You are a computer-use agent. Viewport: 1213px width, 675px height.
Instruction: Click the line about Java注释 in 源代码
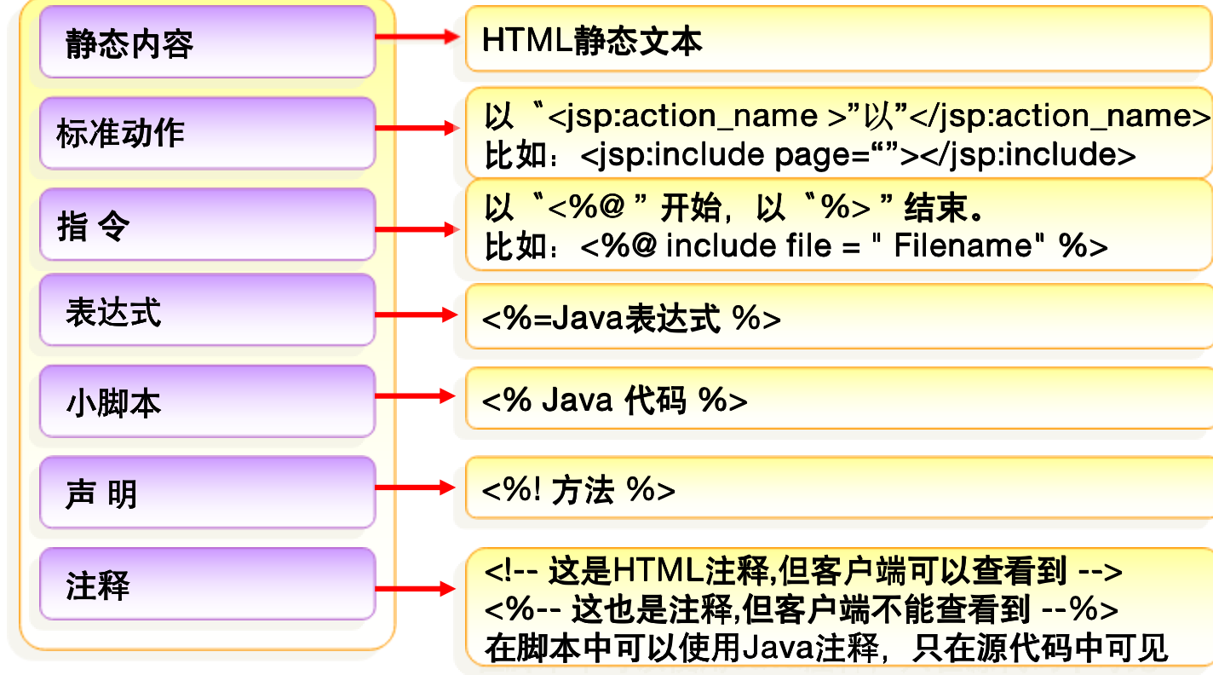click(x=825, y=649)
